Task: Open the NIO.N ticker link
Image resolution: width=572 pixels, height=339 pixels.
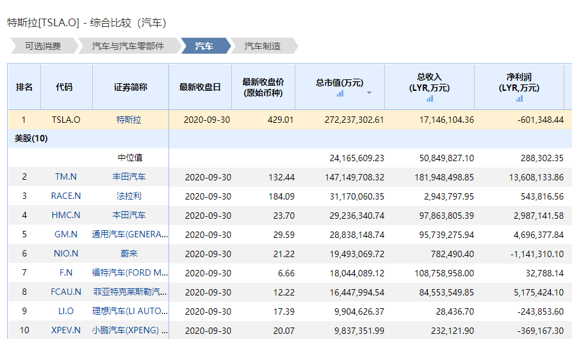Action: coord(66,253)
